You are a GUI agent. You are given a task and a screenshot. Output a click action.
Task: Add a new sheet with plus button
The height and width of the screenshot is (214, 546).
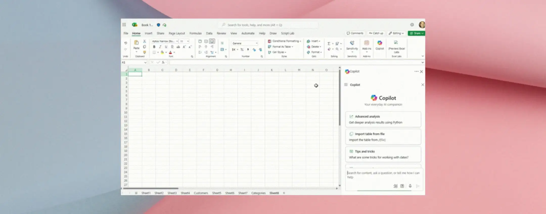(x=284, y=193)
